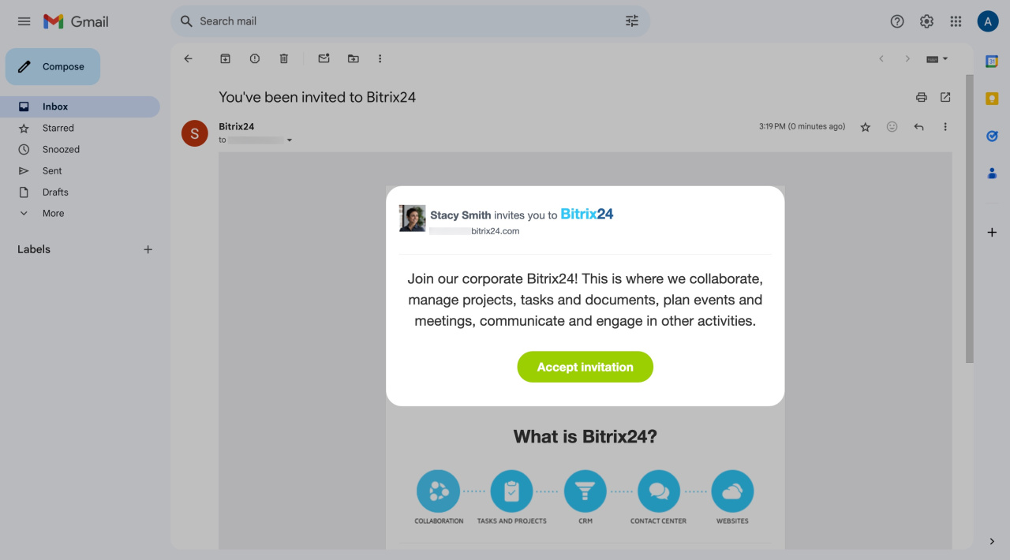Viewport: 1010px width, 560px height.
Task: Print the email using the printer icon
Action: point(921,97)
